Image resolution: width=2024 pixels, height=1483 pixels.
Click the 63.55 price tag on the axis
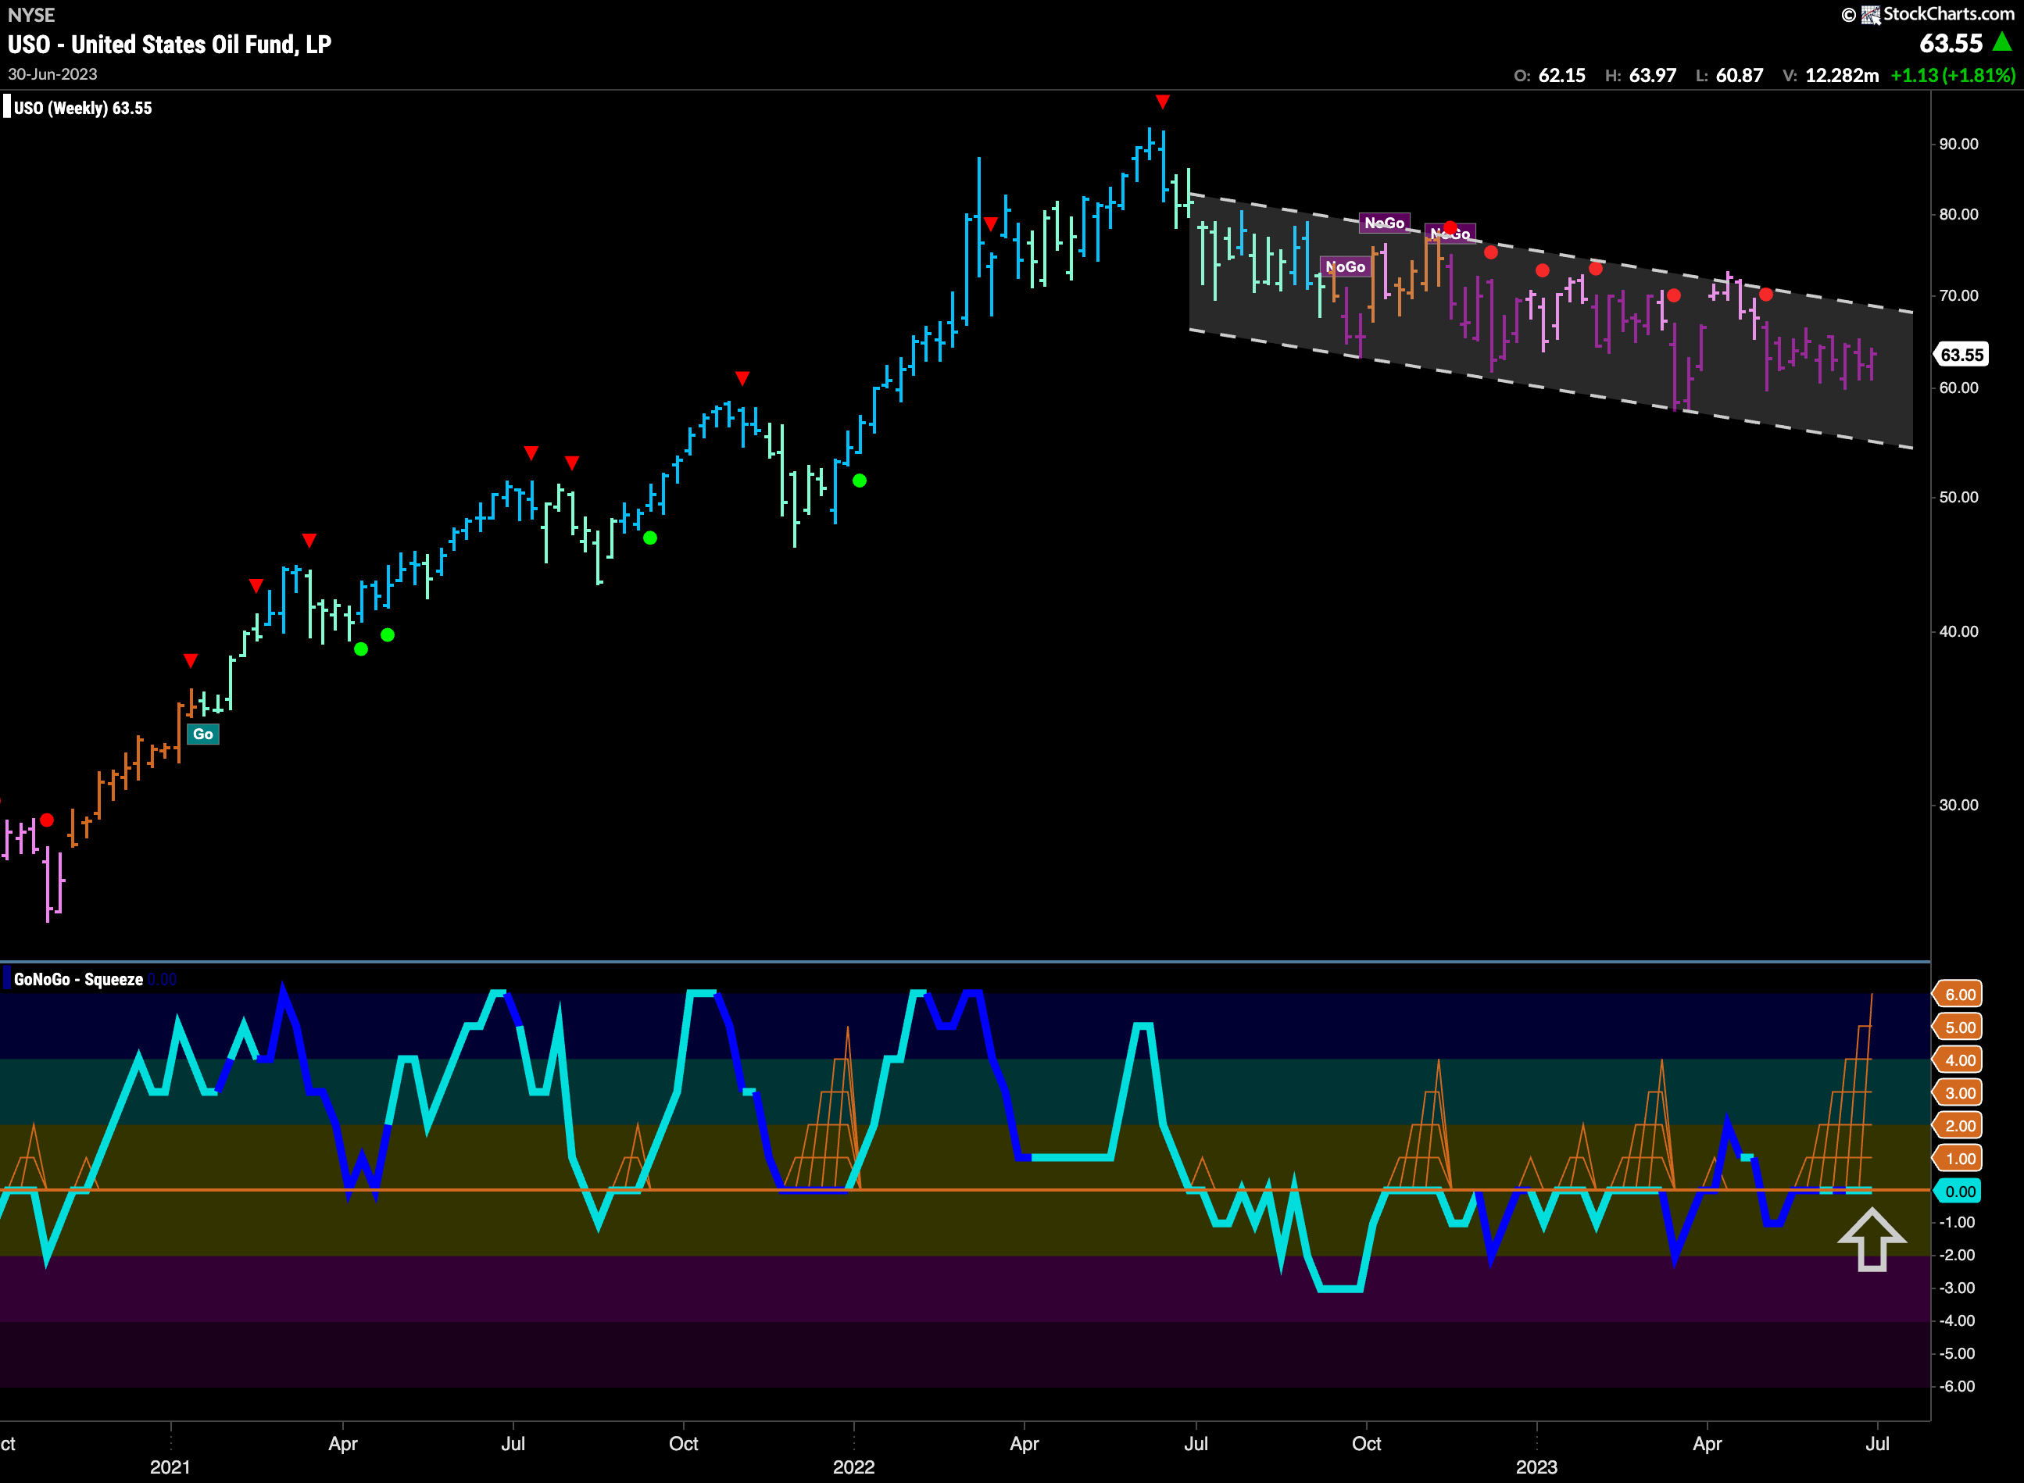[1961, 355]
